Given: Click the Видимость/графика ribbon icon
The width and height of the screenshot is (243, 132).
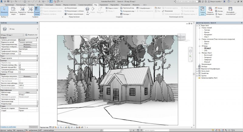Looking at the screenshot, I should click(x=22, y=11).
